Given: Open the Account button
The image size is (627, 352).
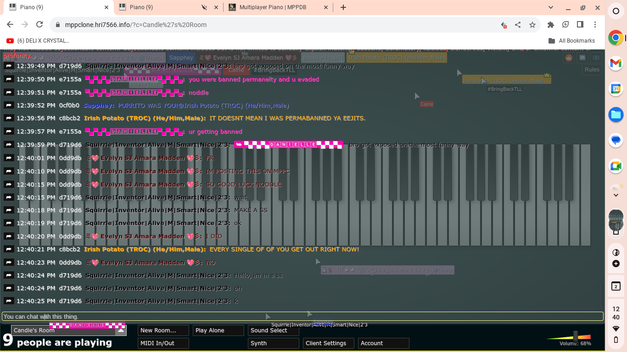Looking at the screenshot, I should [384, 343].
